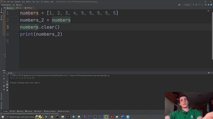Open the Code menu
The image size is (213, 119).
click(x=23, y=2)
